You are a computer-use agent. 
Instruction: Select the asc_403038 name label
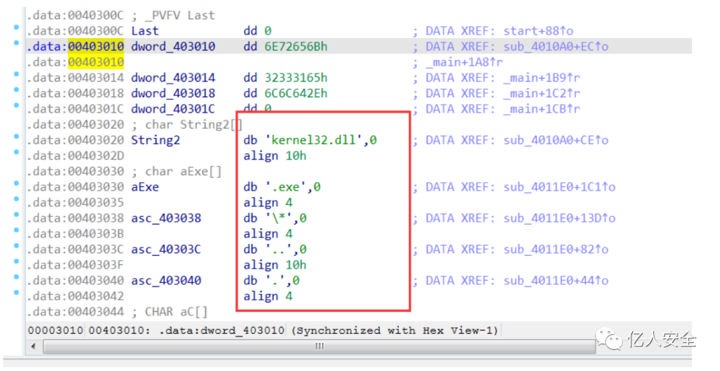pyautogui.click(x=166, y=218)
